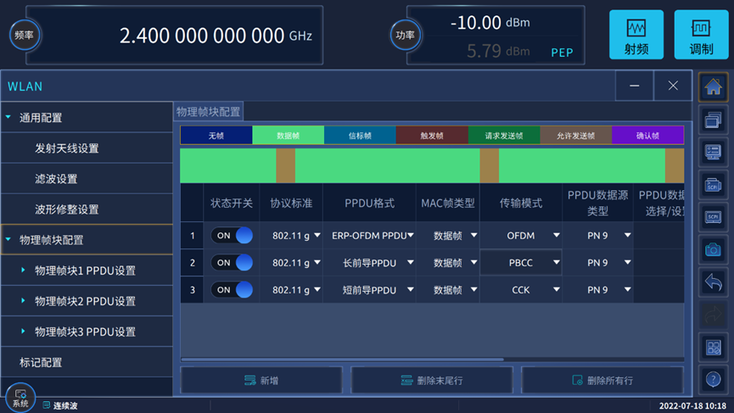Open the CCK transmission mode dropdown
The height and width of the screenshot is (413, 734).
[521, 289]
